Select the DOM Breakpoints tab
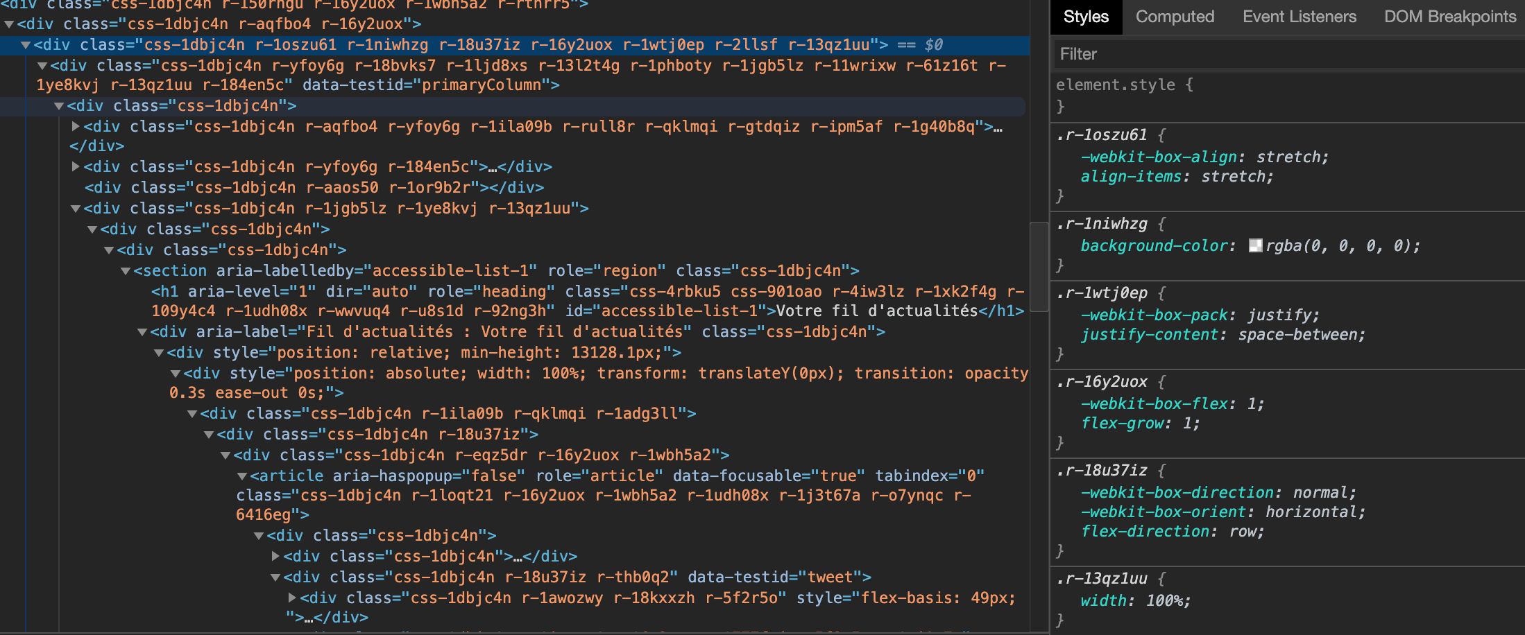Image resolution: width=1525 pixels, height=635 pixels. point(1449,17)
